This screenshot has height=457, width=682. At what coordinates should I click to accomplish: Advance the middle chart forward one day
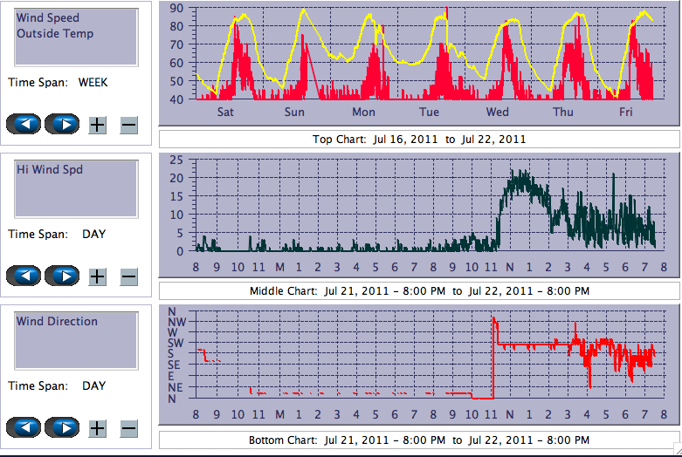62,276
